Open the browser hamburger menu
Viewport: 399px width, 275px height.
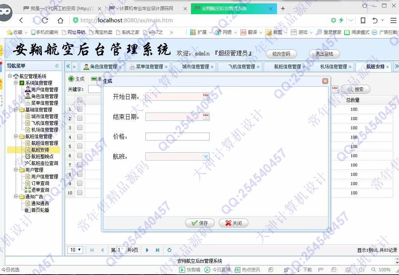pos(393,20)
